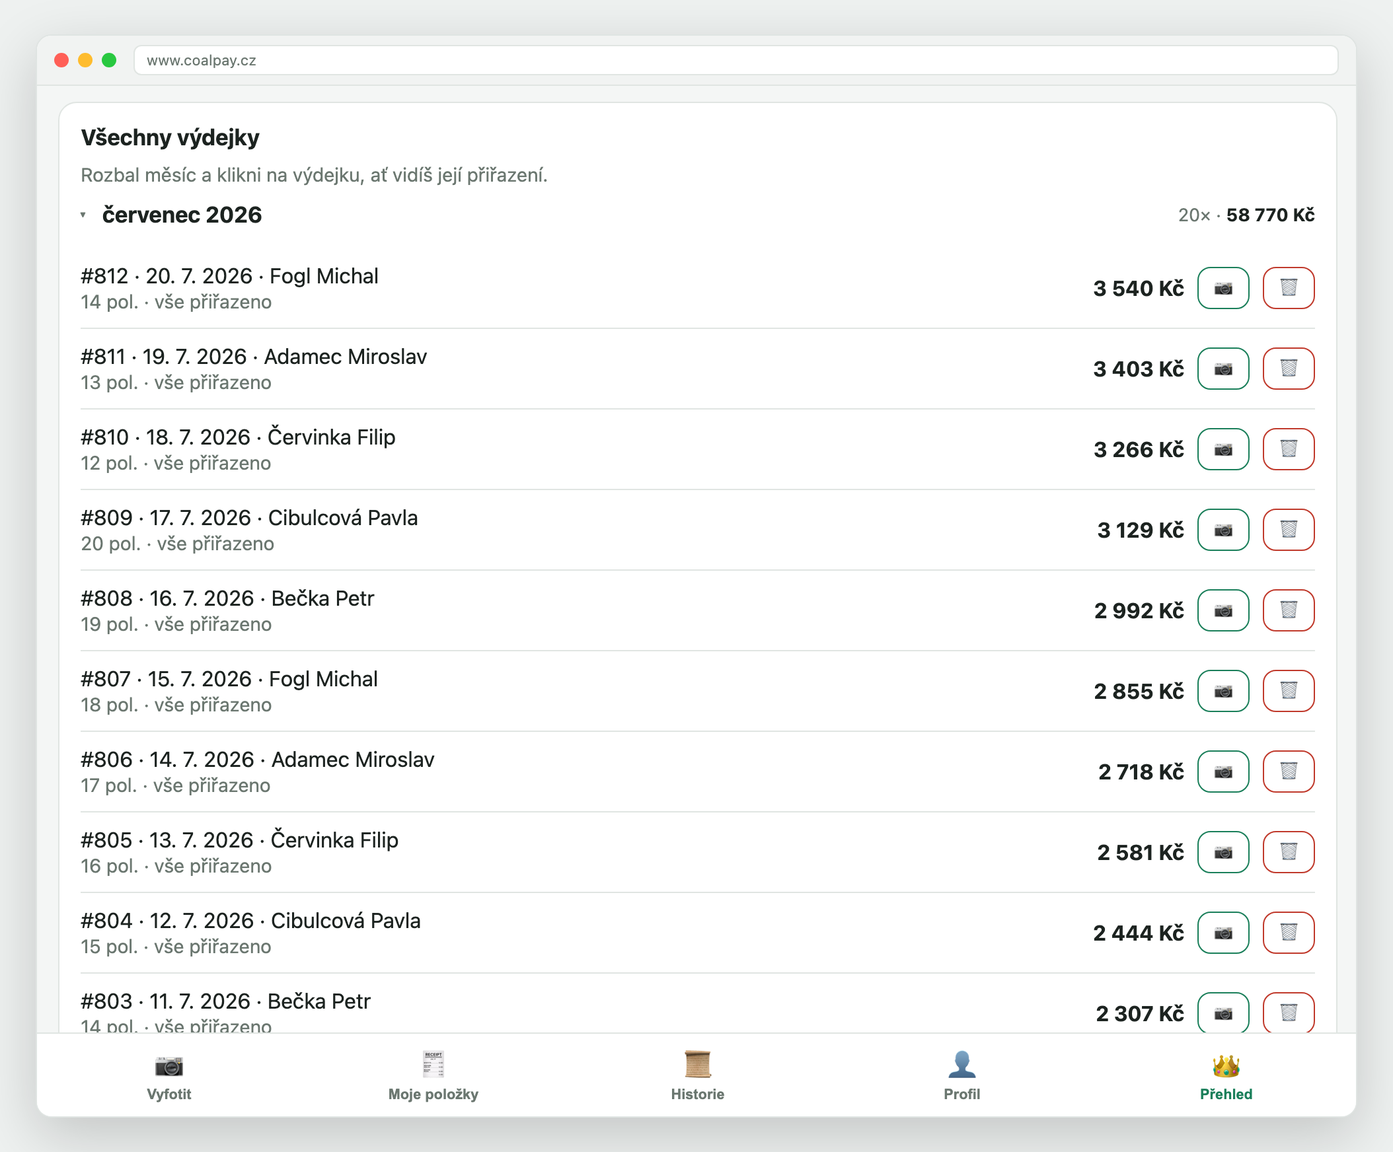Screen dimensions: 1393x1152
Task: Click the amount 3 403 Kč
Action: [x=1139, y=369]
